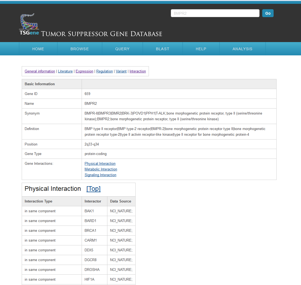Click NCI_NATURE source in DROSHA row
Screen dimensions: 301x285
[x=121, y=270]
